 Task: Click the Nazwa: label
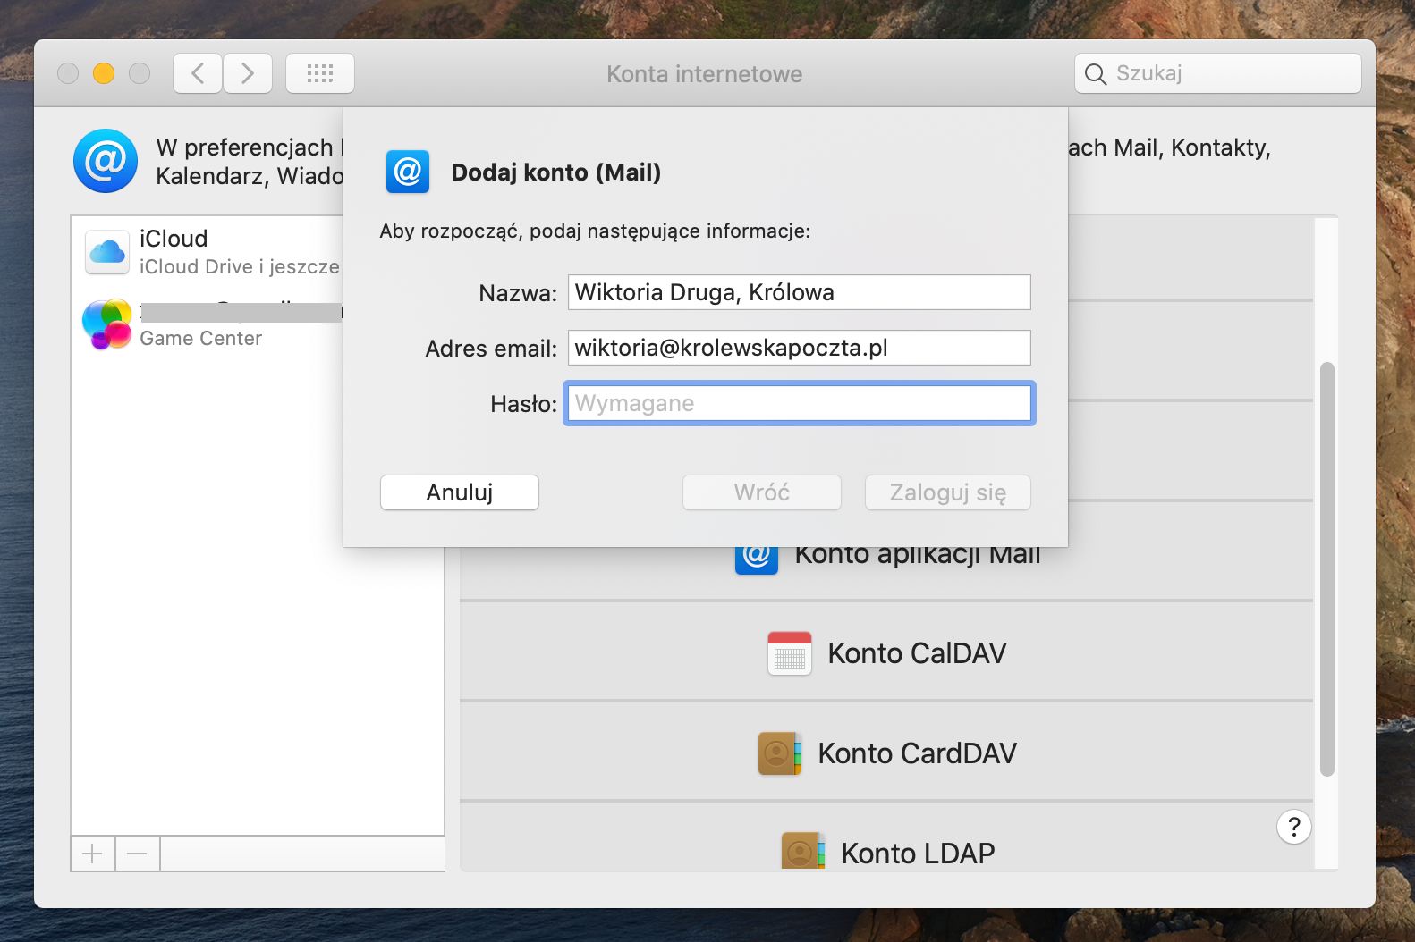pyautogui.click(x=518, y=293)
